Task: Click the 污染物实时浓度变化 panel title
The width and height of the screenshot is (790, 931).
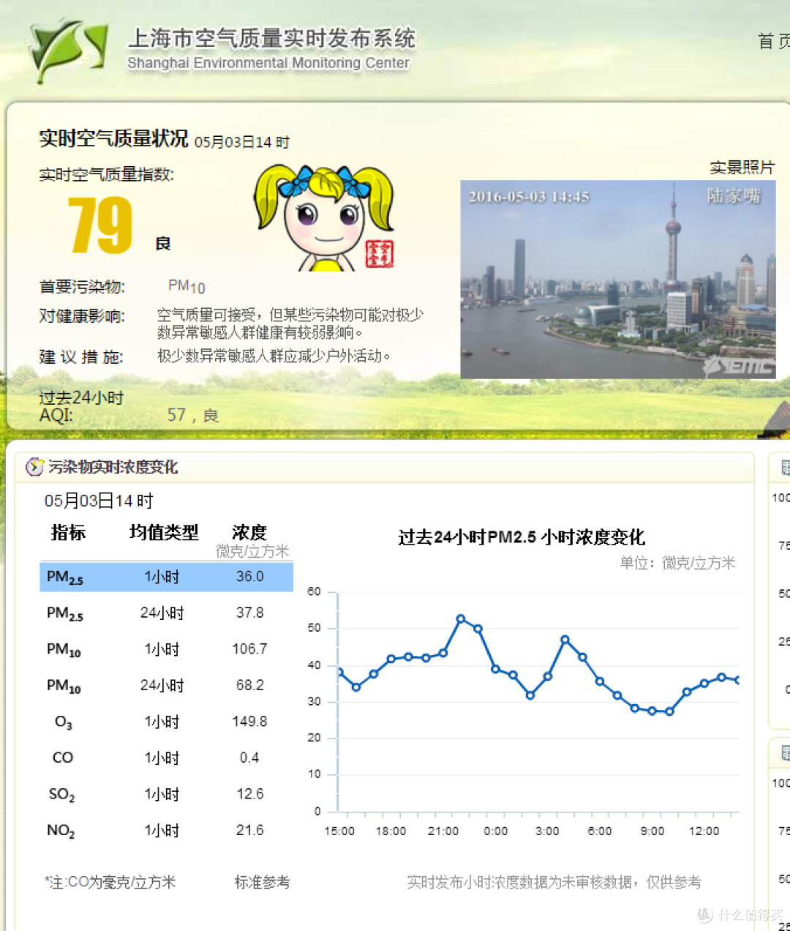Action: (x=113, y=467)
